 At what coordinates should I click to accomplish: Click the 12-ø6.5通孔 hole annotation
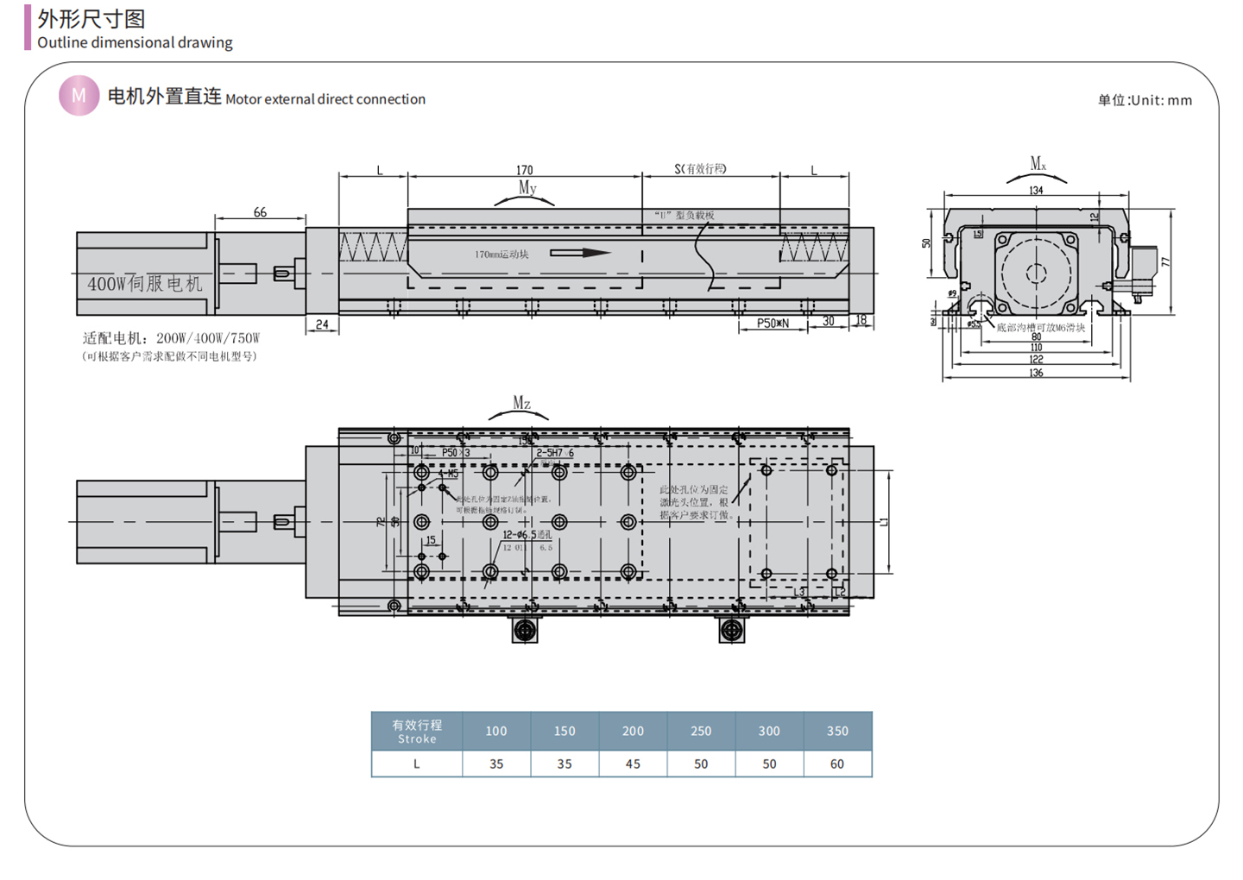coord(527,535)
